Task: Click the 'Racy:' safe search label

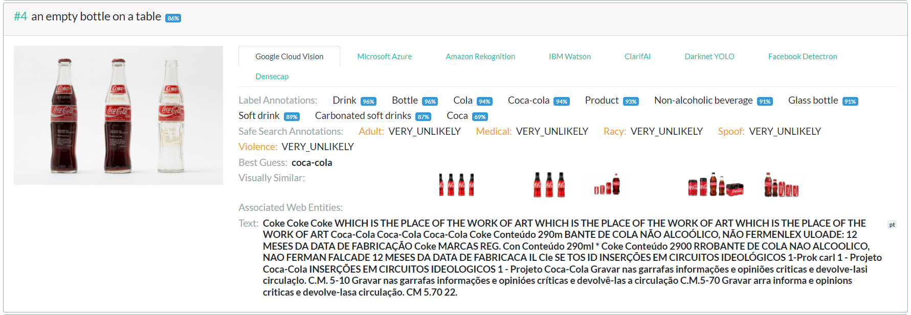Action: click(x=615, y=132)
